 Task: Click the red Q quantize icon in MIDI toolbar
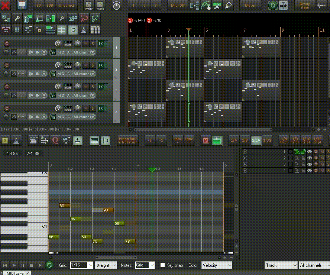(55, 140)
